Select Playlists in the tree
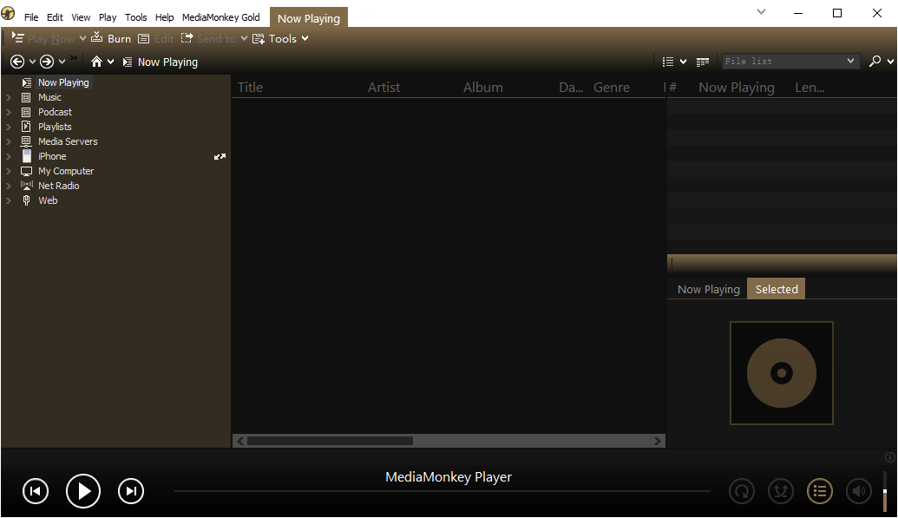 pos(55,127)
